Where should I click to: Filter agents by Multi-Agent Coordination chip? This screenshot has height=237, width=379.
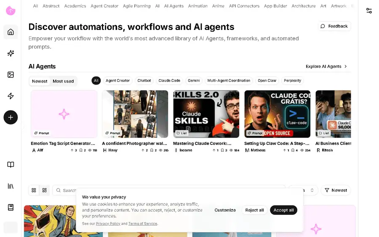pyautogui.click(x=229, y=80)
